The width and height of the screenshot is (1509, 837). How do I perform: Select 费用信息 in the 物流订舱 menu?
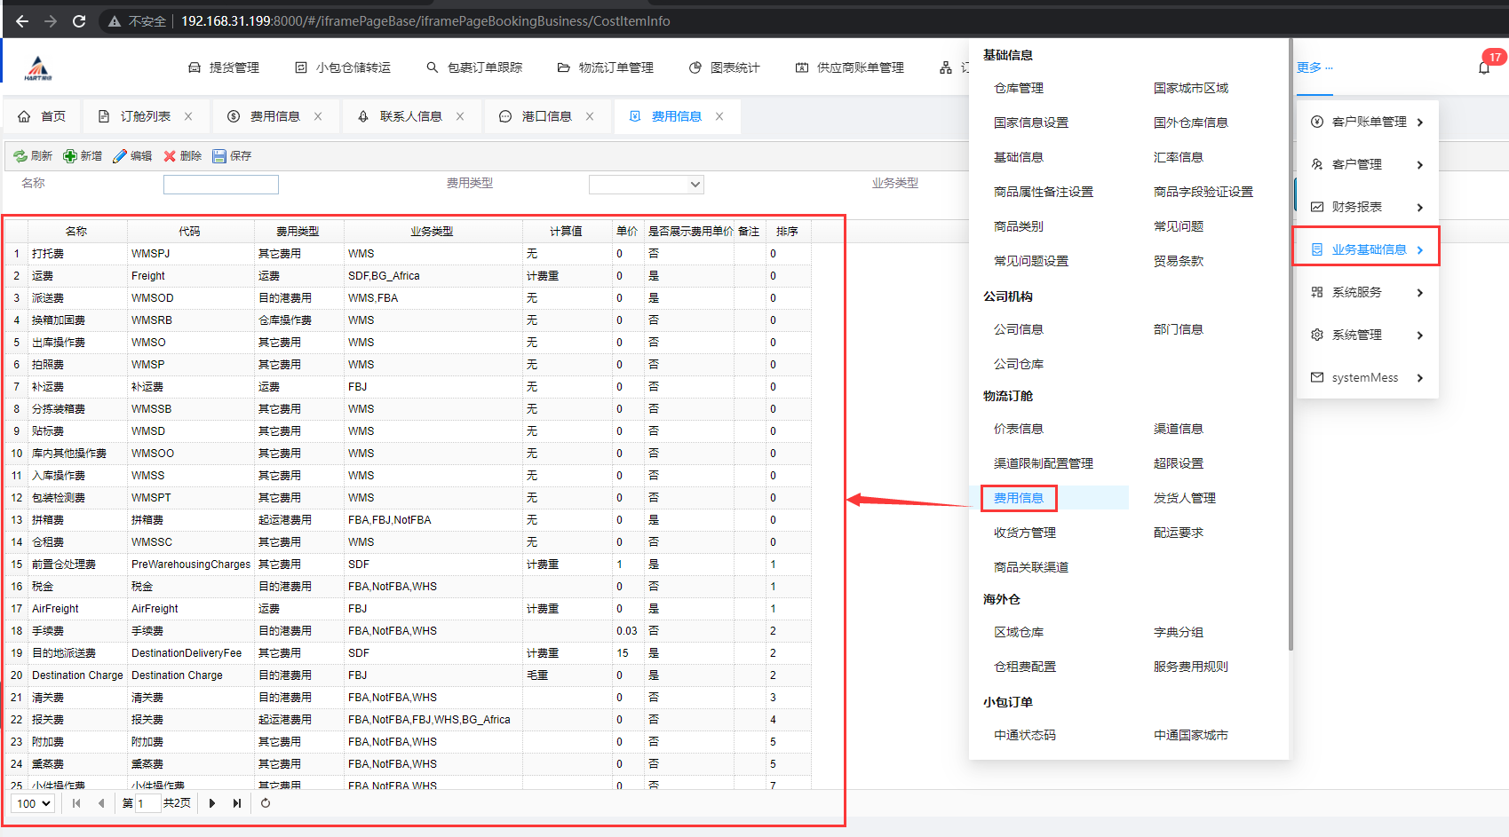1019,498
